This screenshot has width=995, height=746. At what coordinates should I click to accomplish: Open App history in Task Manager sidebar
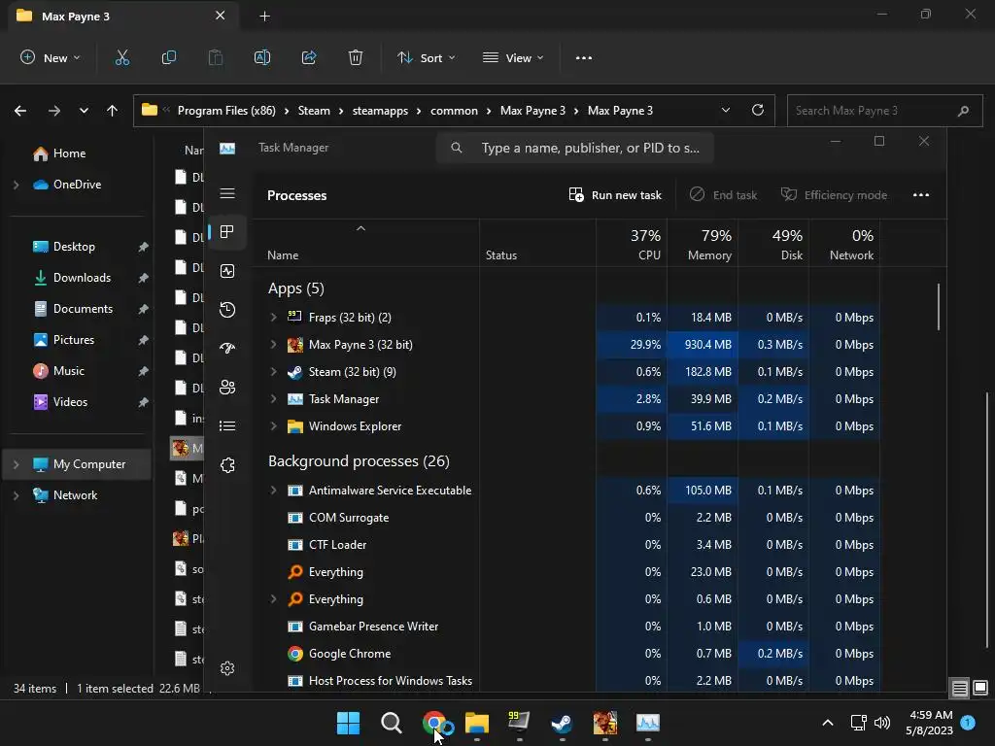tap(227, 310)
